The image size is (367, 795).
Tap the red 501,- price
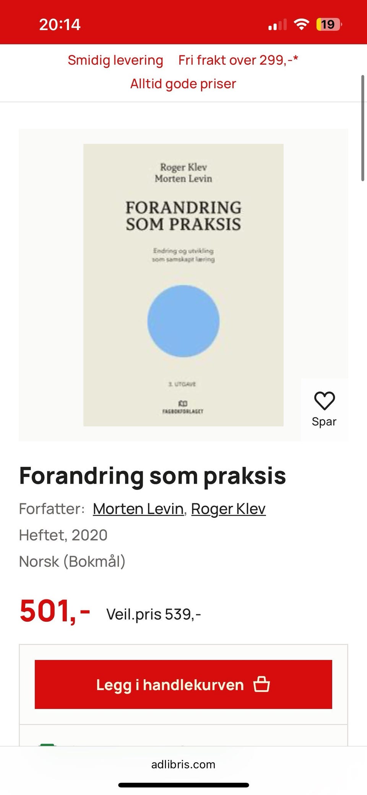(55, 611)
